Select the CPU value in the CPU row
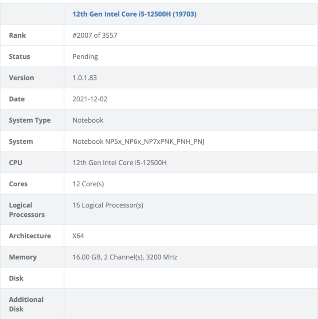 pyautogui.click(x=119, y=163)
